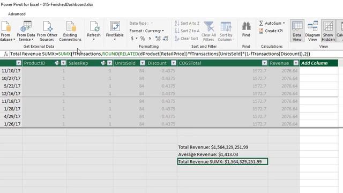This screenshot has width=343, height=193.
Task: Switch to Diagram View
Action: tap(312, 31)
